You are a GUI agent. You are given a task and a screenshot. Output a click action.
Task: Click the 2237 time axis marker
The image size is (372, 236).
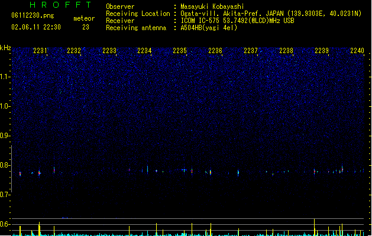(251, 51)
